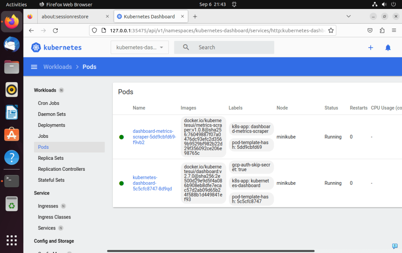Reload the page in Firefox
402x253 pixels.
point(55,31)
